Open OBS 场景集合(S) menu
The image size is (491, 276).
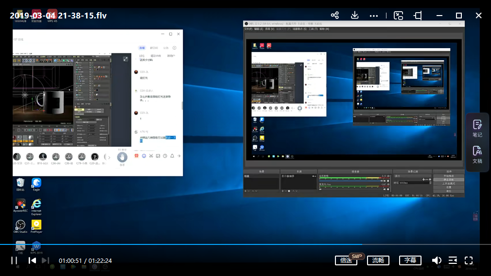[299, 29]
